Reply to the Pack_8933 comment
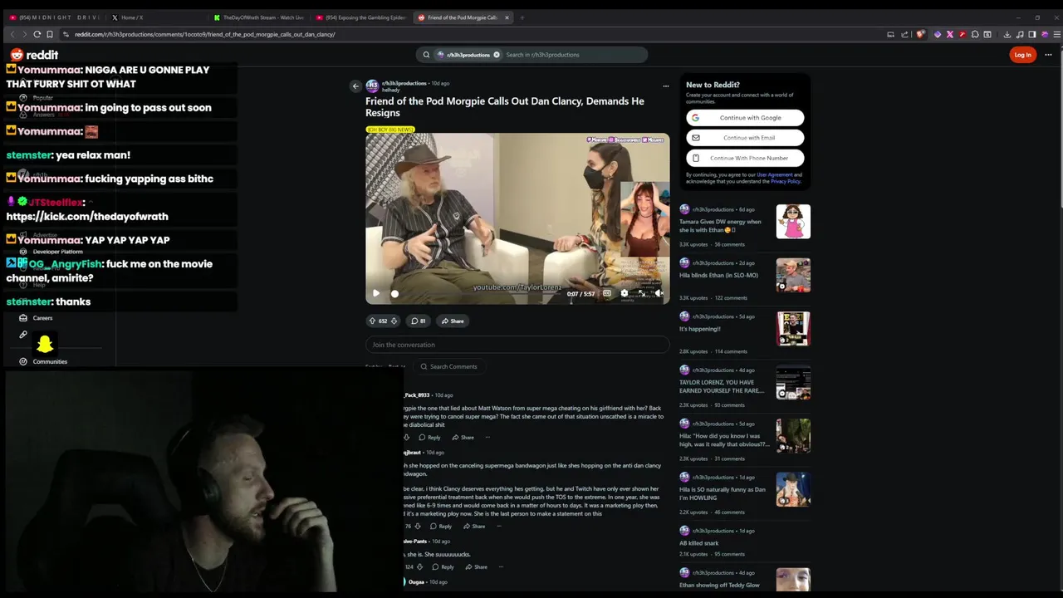This screenshot has height=598, width=1063. click(430, 437)
